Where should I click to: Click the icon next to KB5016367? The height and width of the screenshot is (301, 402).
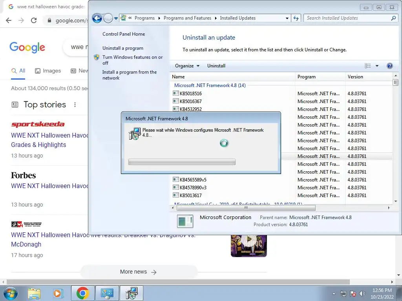coord(175,102)
